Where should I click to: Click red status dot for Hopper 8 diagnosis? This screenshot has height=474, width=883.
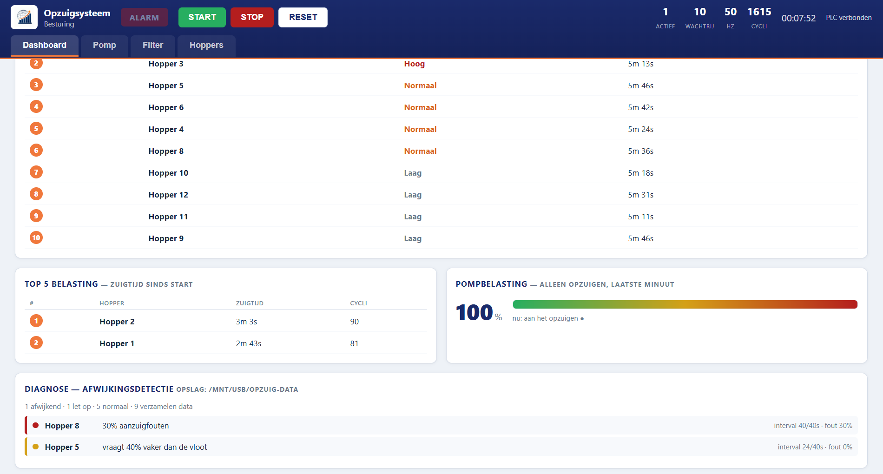pyautogui.click(x=36, y=425)
